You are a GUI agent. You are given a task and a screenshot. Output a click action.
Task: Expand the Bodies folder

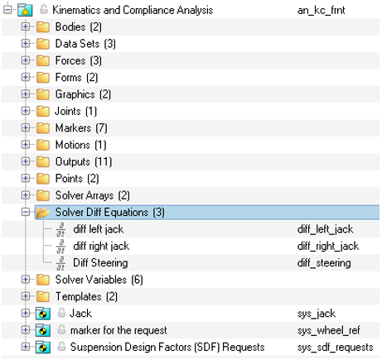tap(26, 26)
